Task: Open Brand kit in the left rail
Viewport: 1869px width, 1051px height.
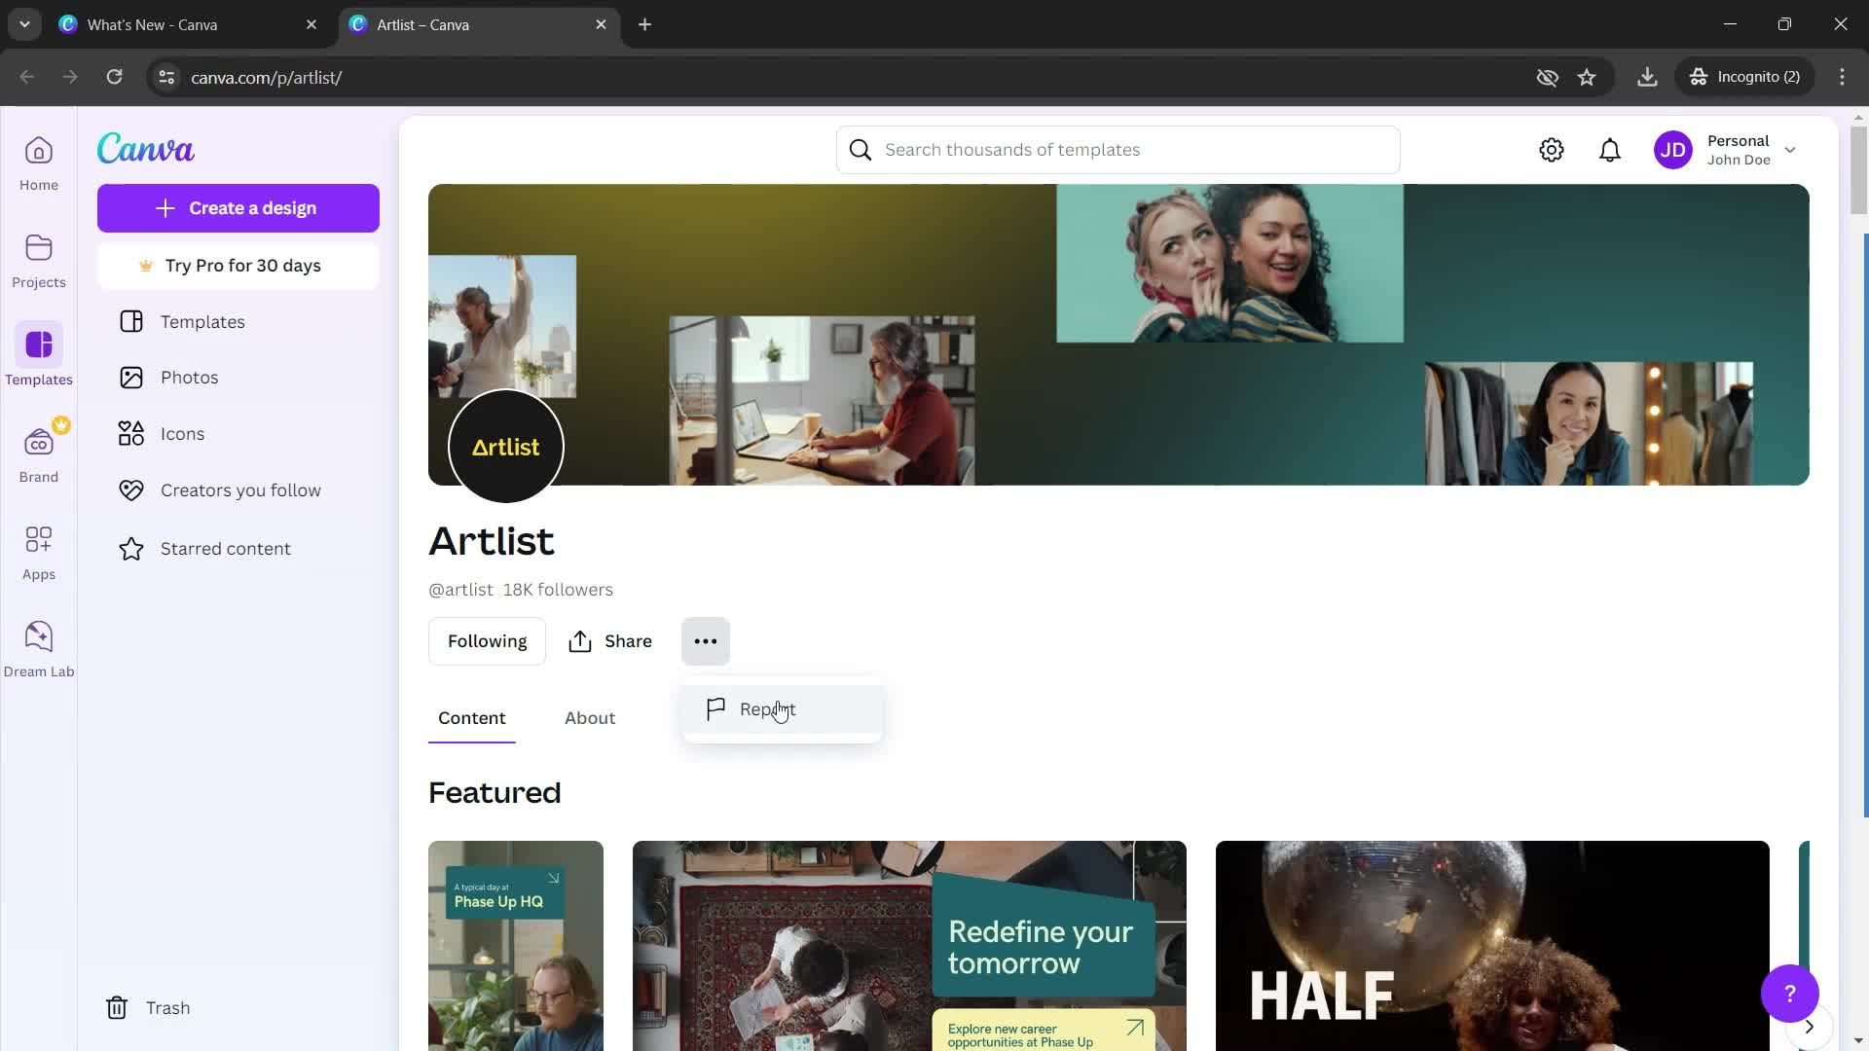Action: [39, 455]
